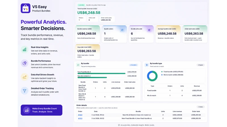Click the Order total sales (USD) card
This screenshot has width=227, height=127.
pyautogui.click(x=195, y=34)
